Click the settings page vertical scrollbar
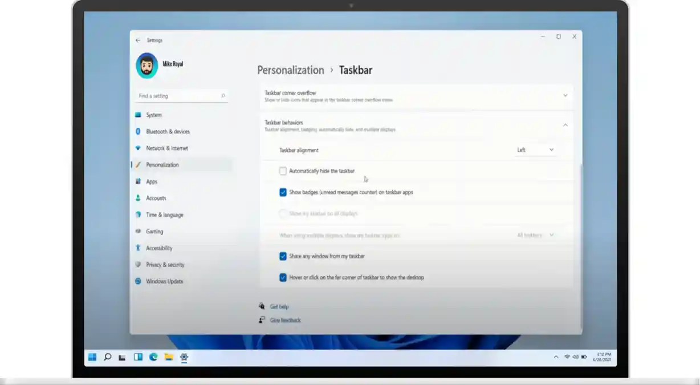700x385 pixels. [x=581, y=245]
